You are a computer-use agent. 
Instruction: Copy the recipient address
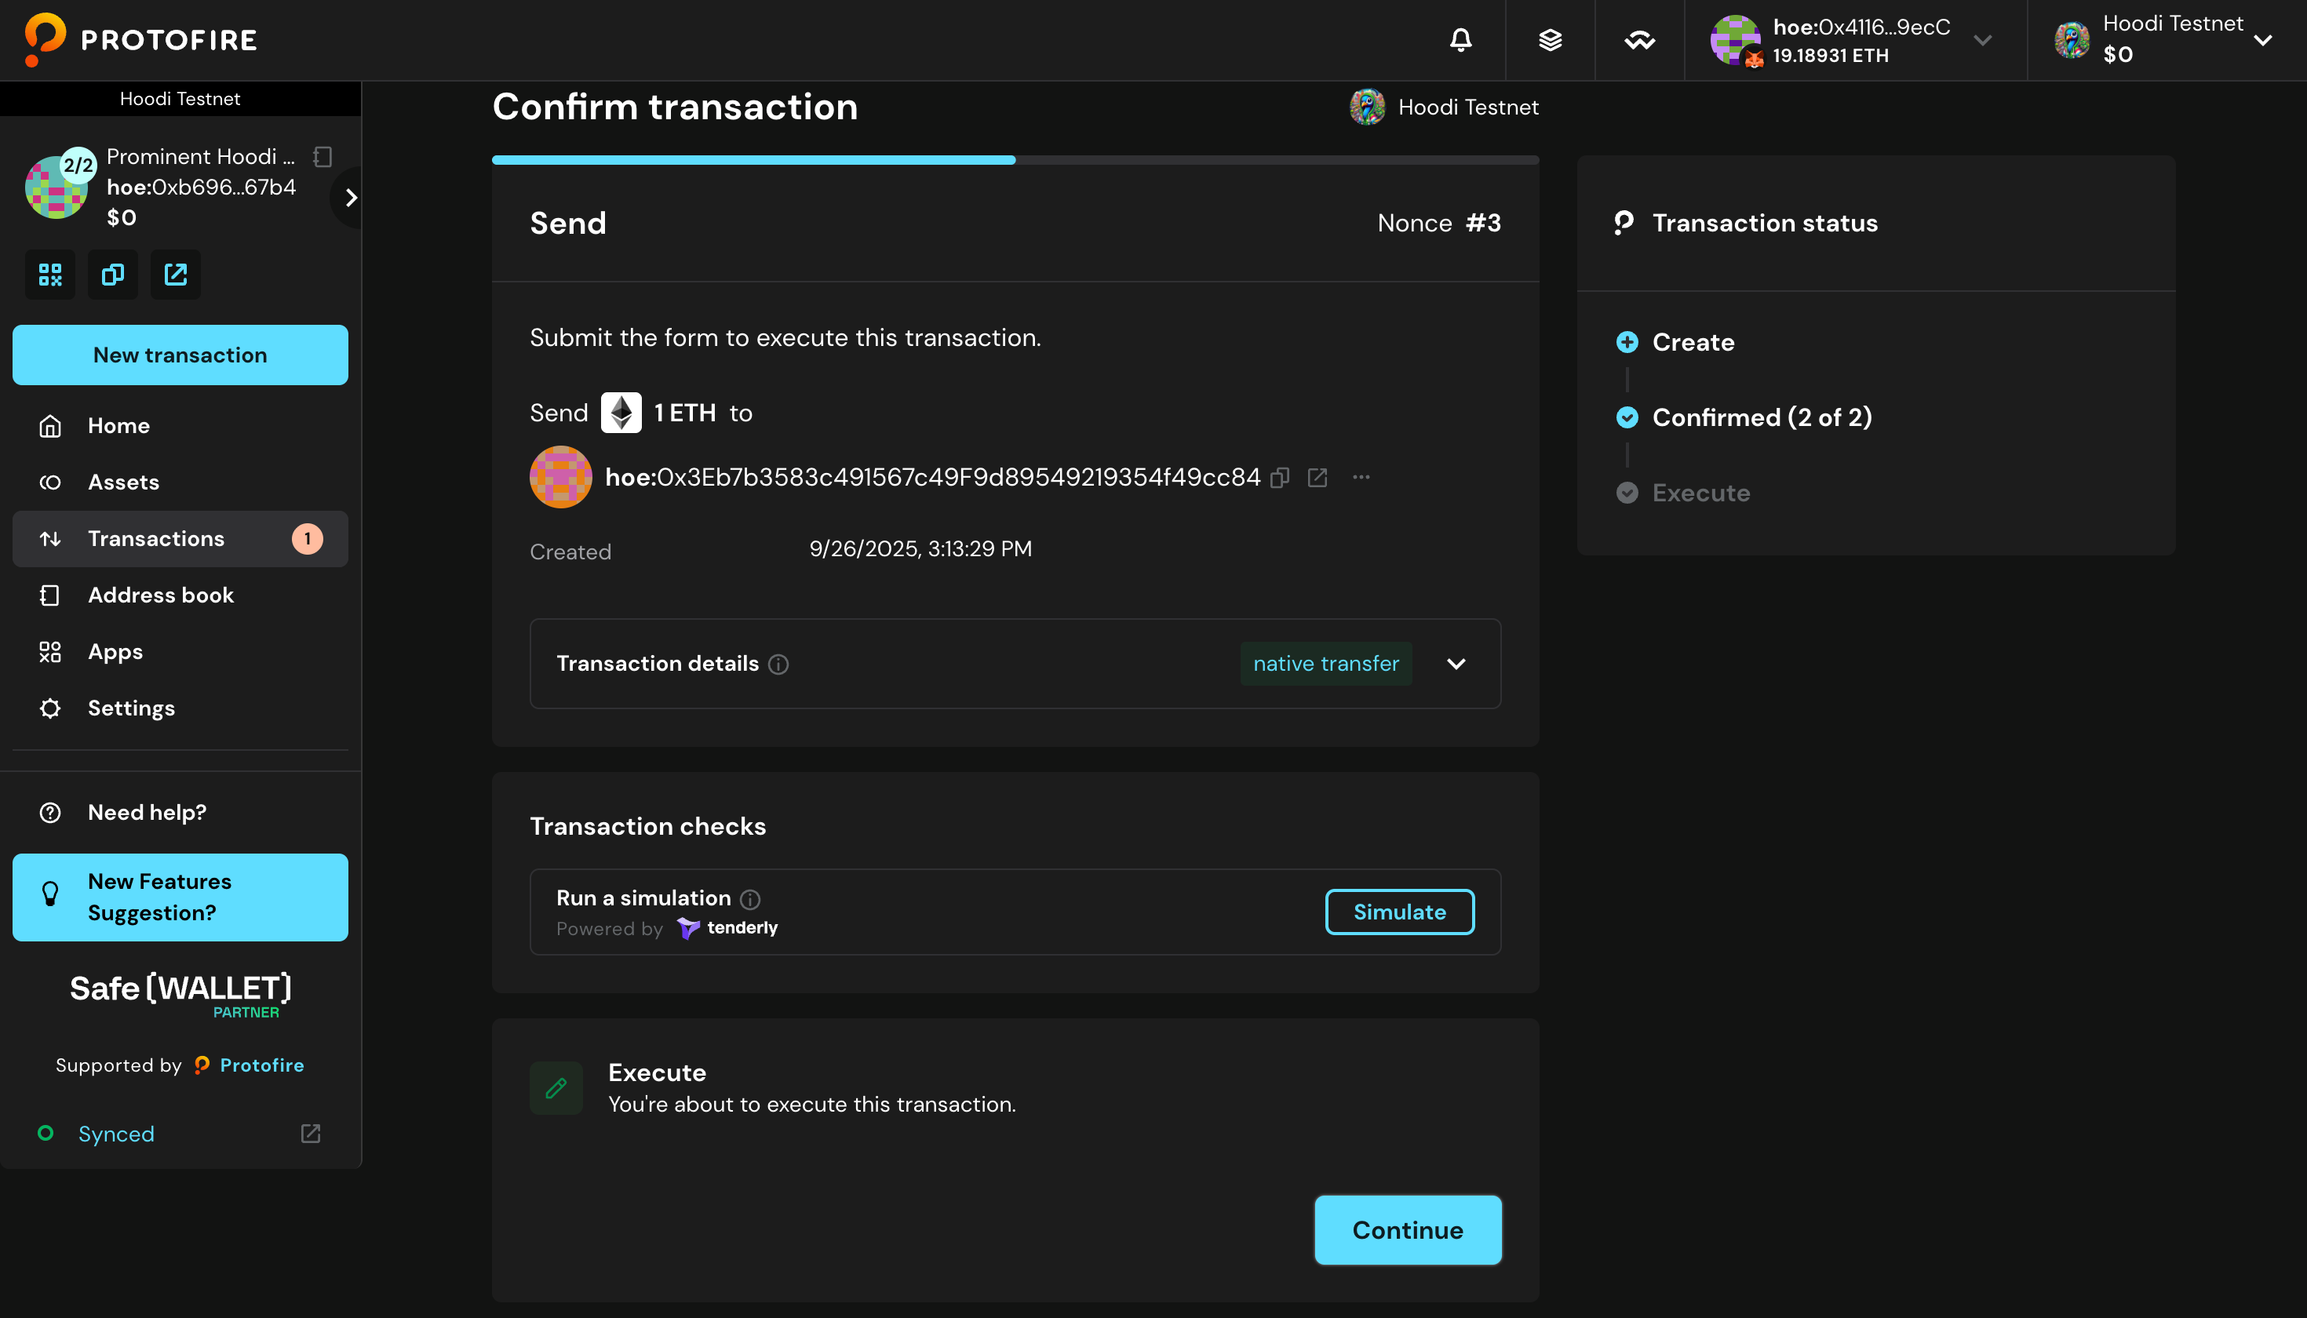tap(1279, 477)
